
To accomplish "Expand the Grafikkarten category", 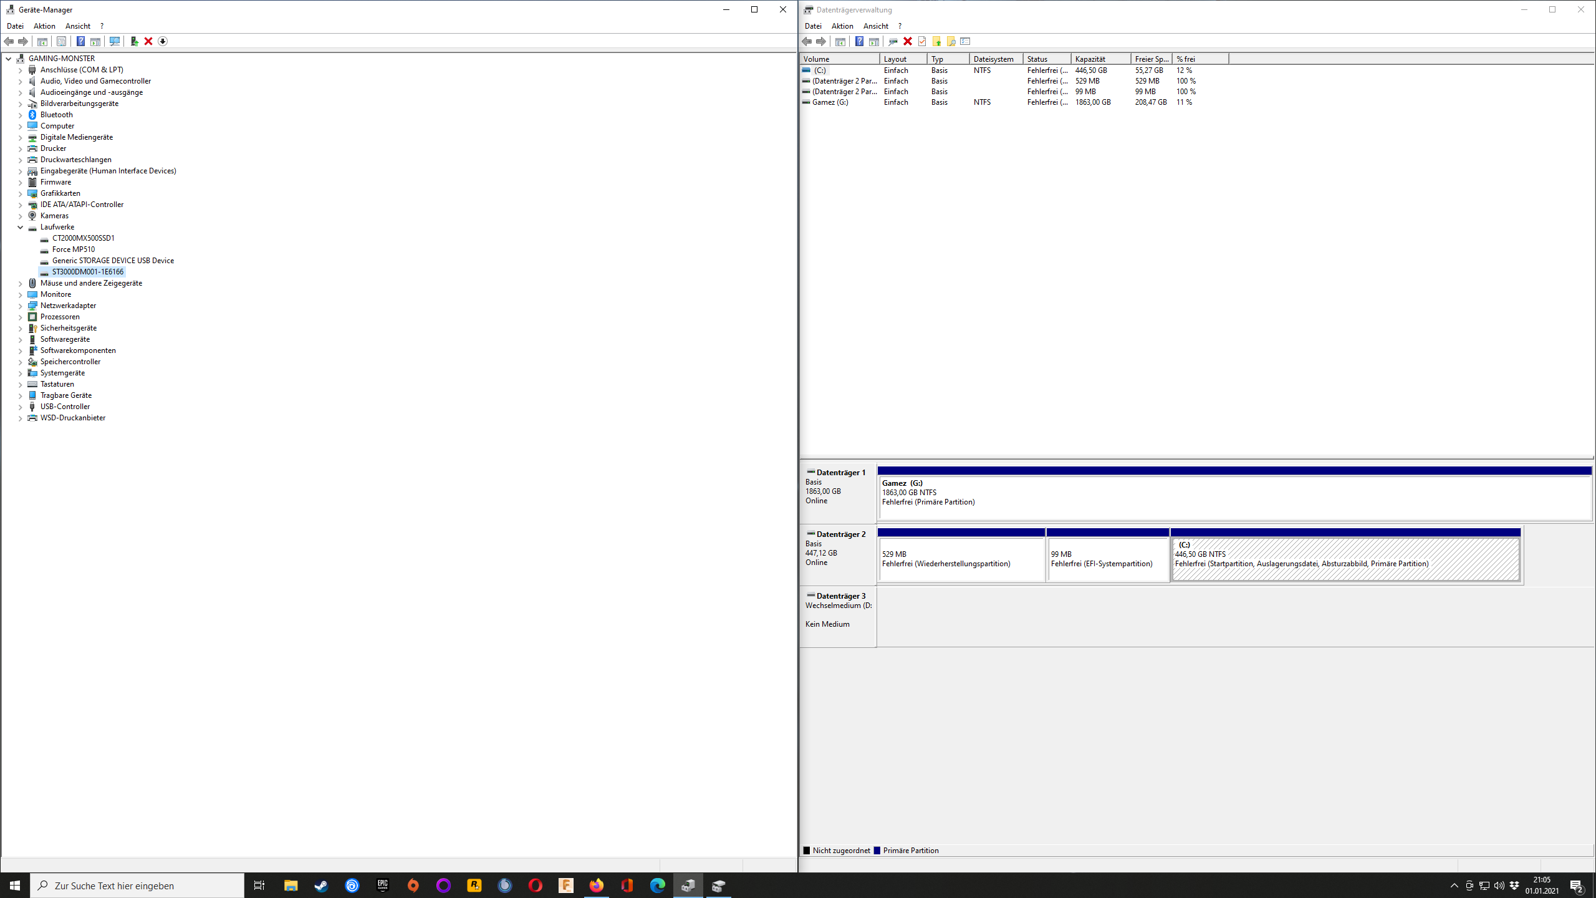I will point(21,193).
